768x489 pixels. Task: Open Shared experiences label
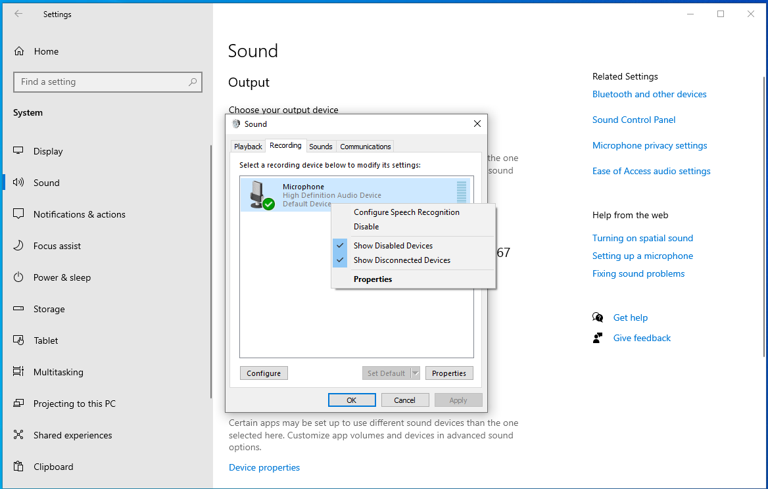(x=72, y=435)
